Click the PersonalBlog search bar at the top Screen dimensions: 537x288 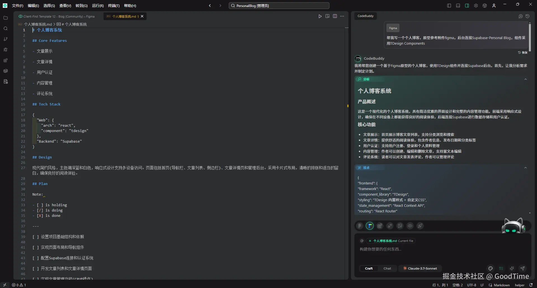coord(279,5)
